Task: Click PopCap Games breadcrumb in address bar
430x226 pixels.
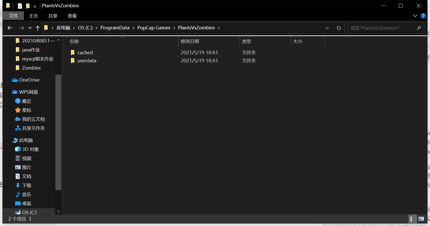Action: point(154,28)
